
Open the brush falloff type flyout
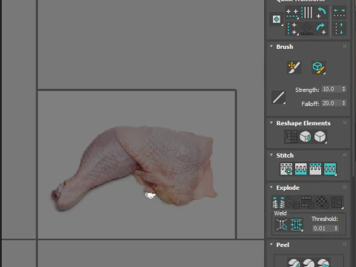click(x=279, y=97)
